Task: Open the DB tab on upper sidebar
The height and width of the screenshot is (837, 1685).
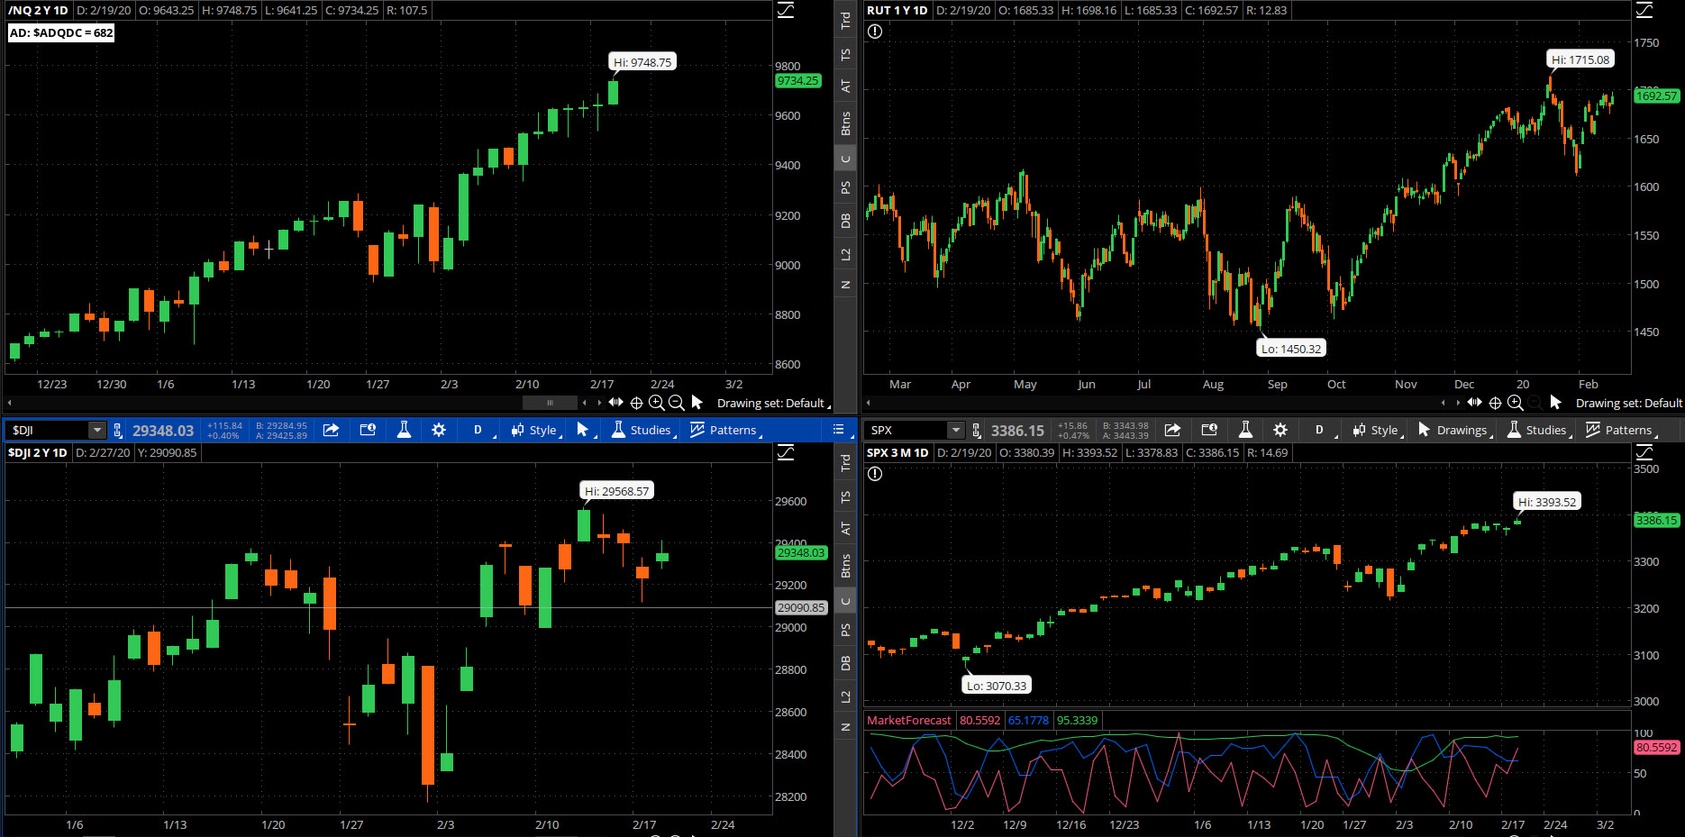Action: [x=845, y=221]
